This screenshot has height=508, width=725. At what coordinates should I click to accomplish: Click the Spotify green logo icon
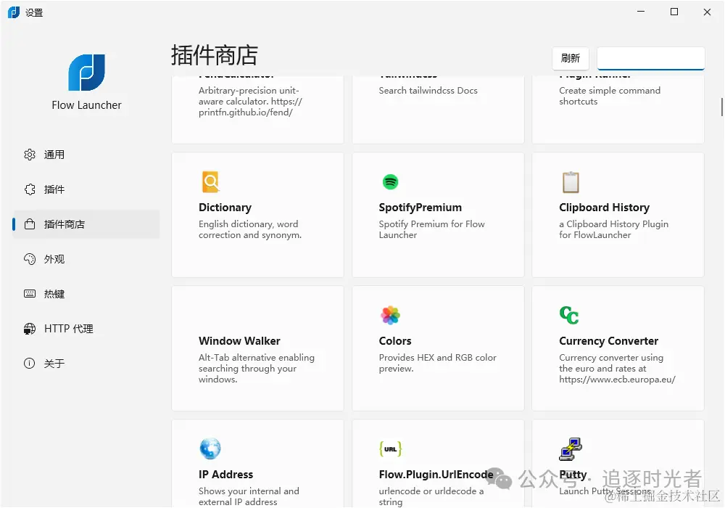(390, 182)
